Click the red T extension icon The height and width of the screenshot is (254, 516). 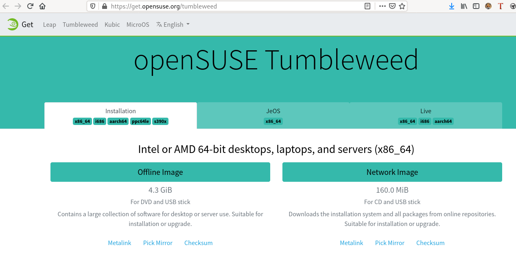coord(501,6)
